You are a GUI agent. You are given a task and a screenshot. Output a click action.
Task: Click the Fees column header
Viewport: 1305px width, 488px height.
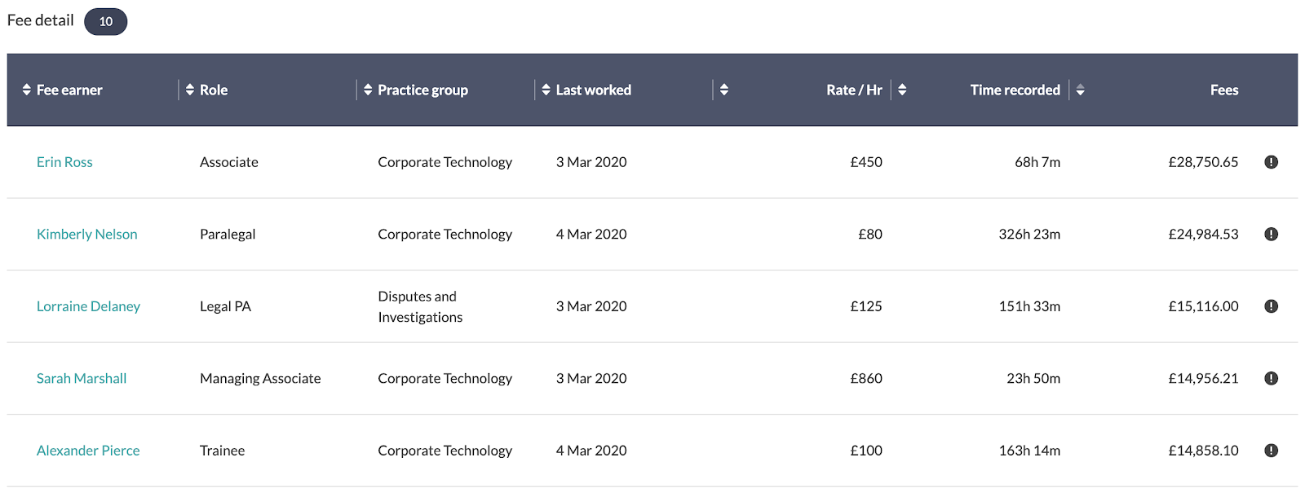point(1223,90)
